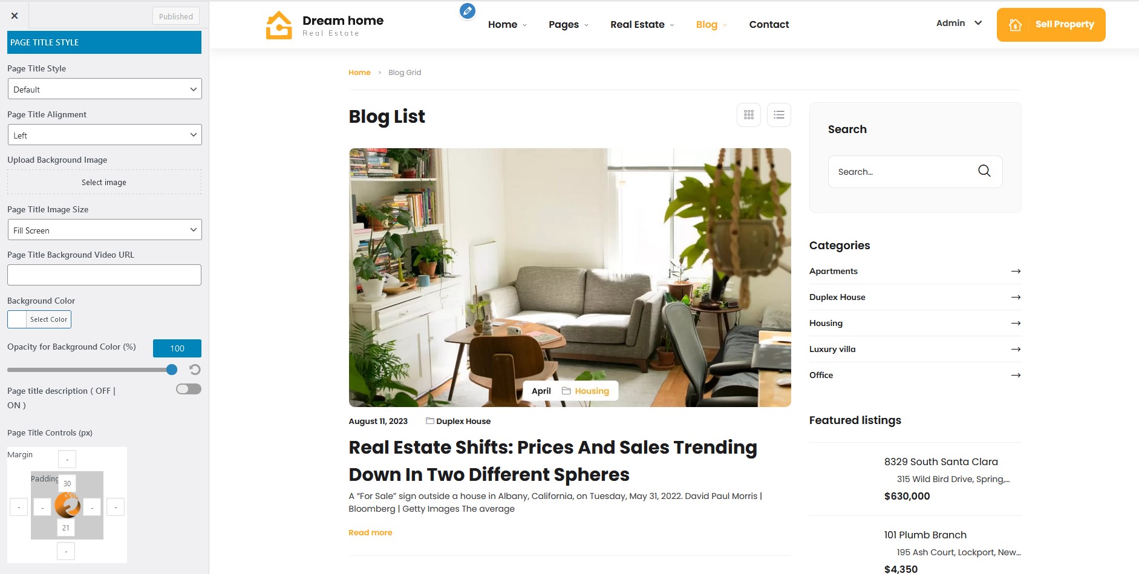
Task: Open the Page Title Image Size dropdown
Action: [105, 230]
